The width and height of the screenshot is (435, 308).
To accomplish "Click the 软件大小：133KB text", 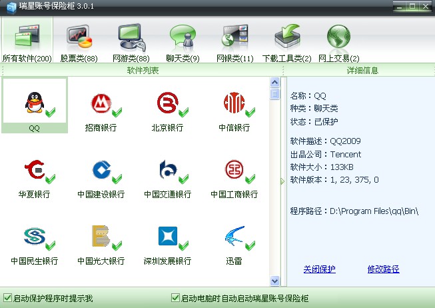I will (x=322, y=167).
